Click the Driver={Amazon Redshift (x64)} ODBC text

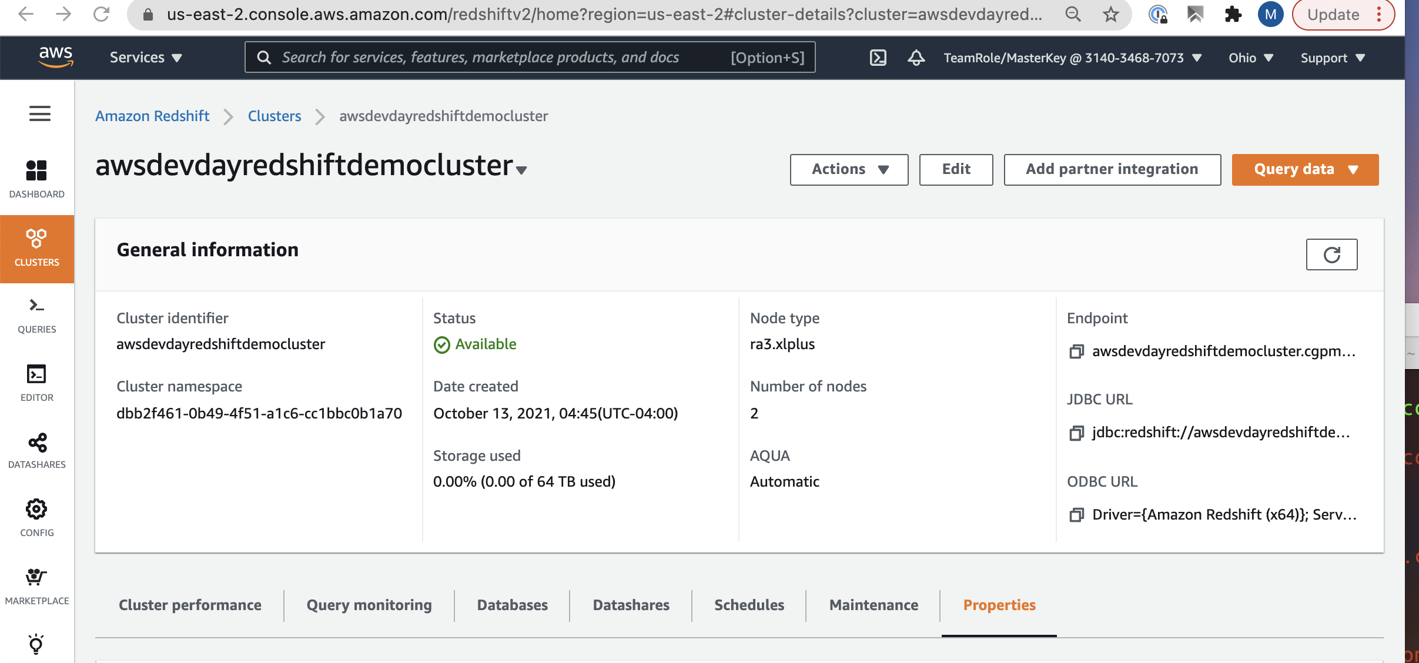[1224, 515]
